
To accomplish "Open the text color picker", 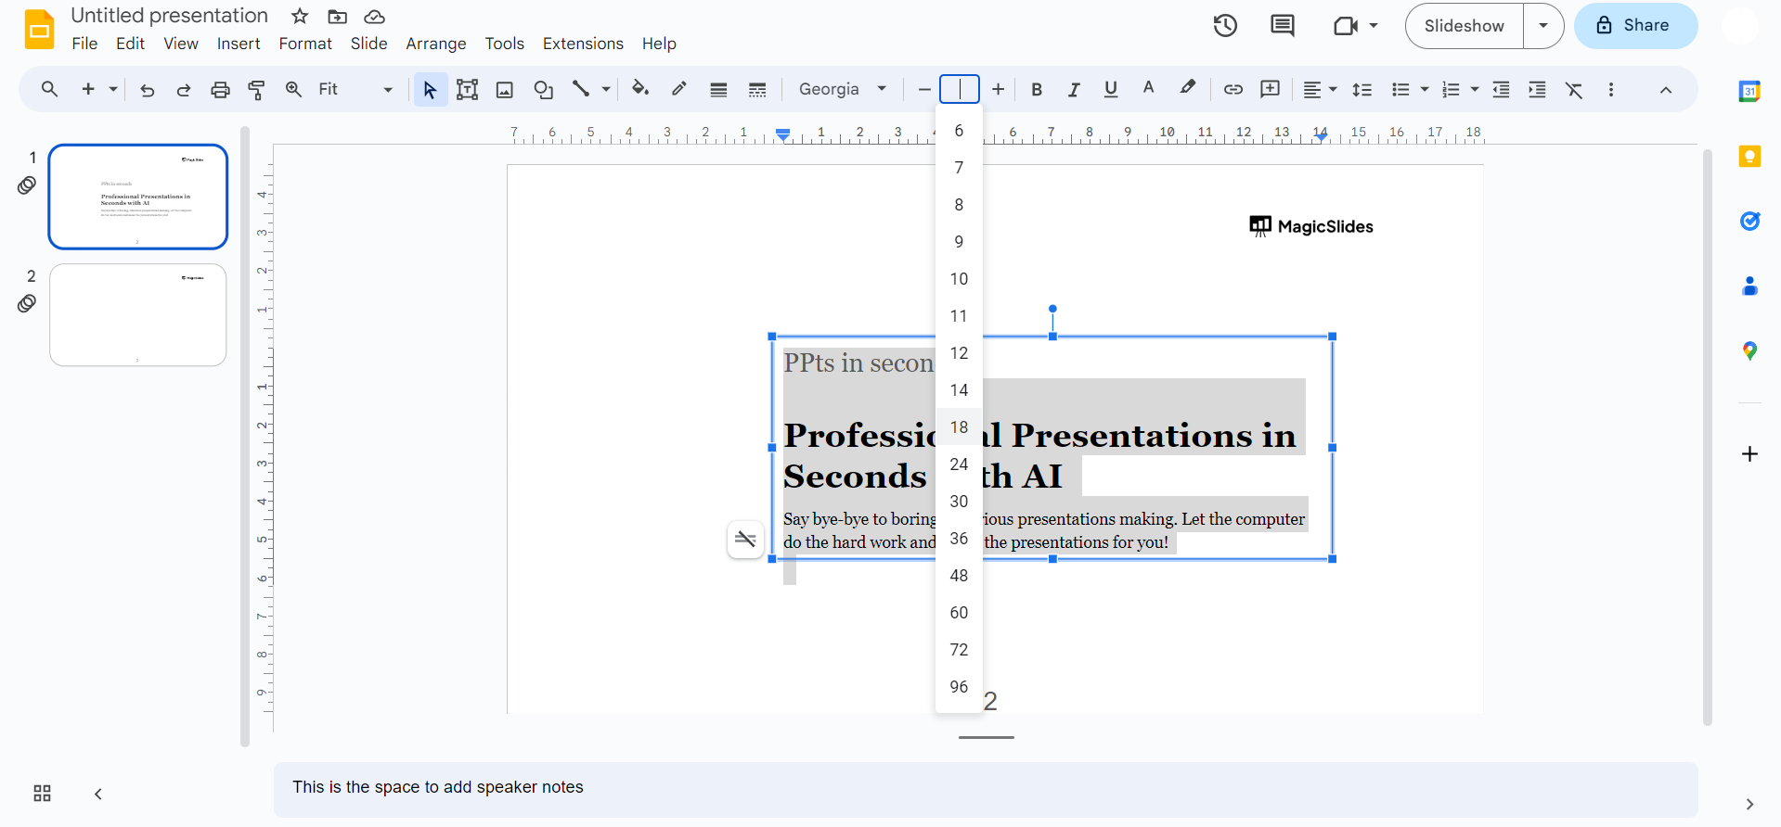I will tap(1148, 90).
